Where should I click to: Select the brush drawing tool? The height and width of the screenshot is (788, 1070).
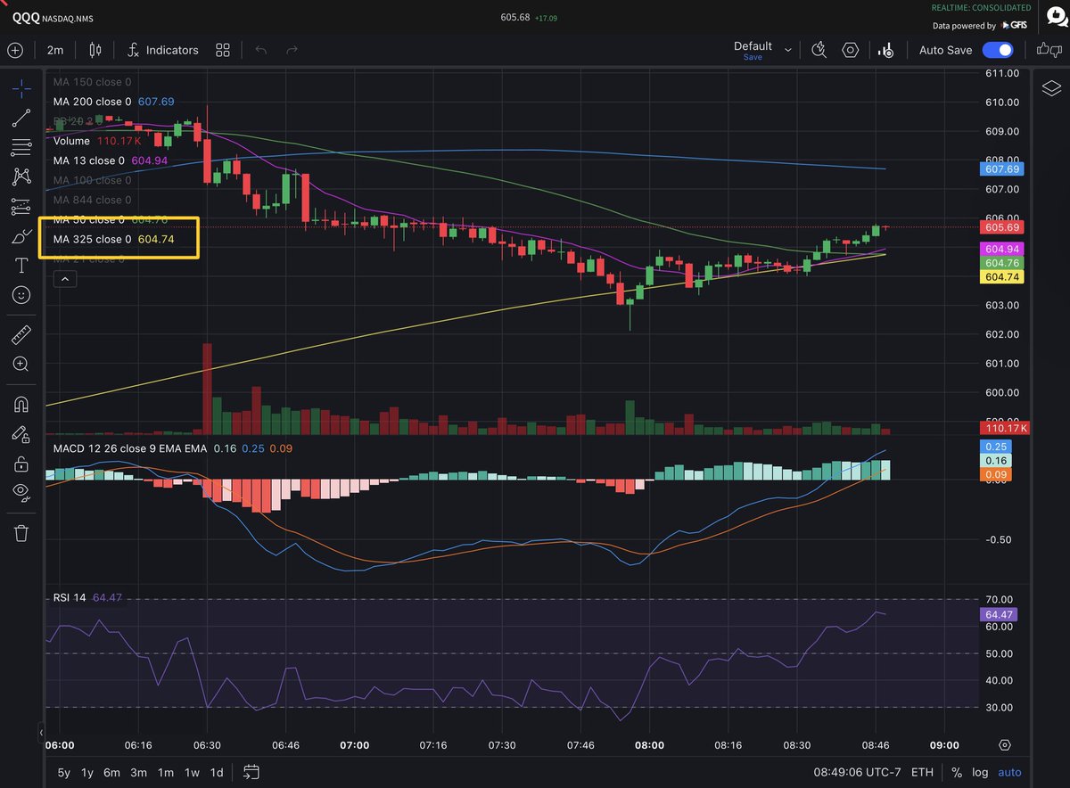point(21,236)
